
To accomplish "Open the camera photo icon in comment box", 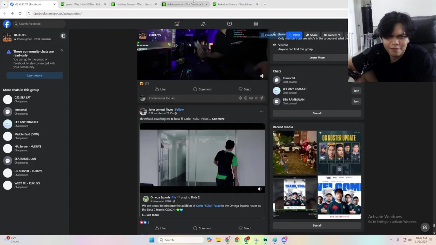I will click(251, 98).
